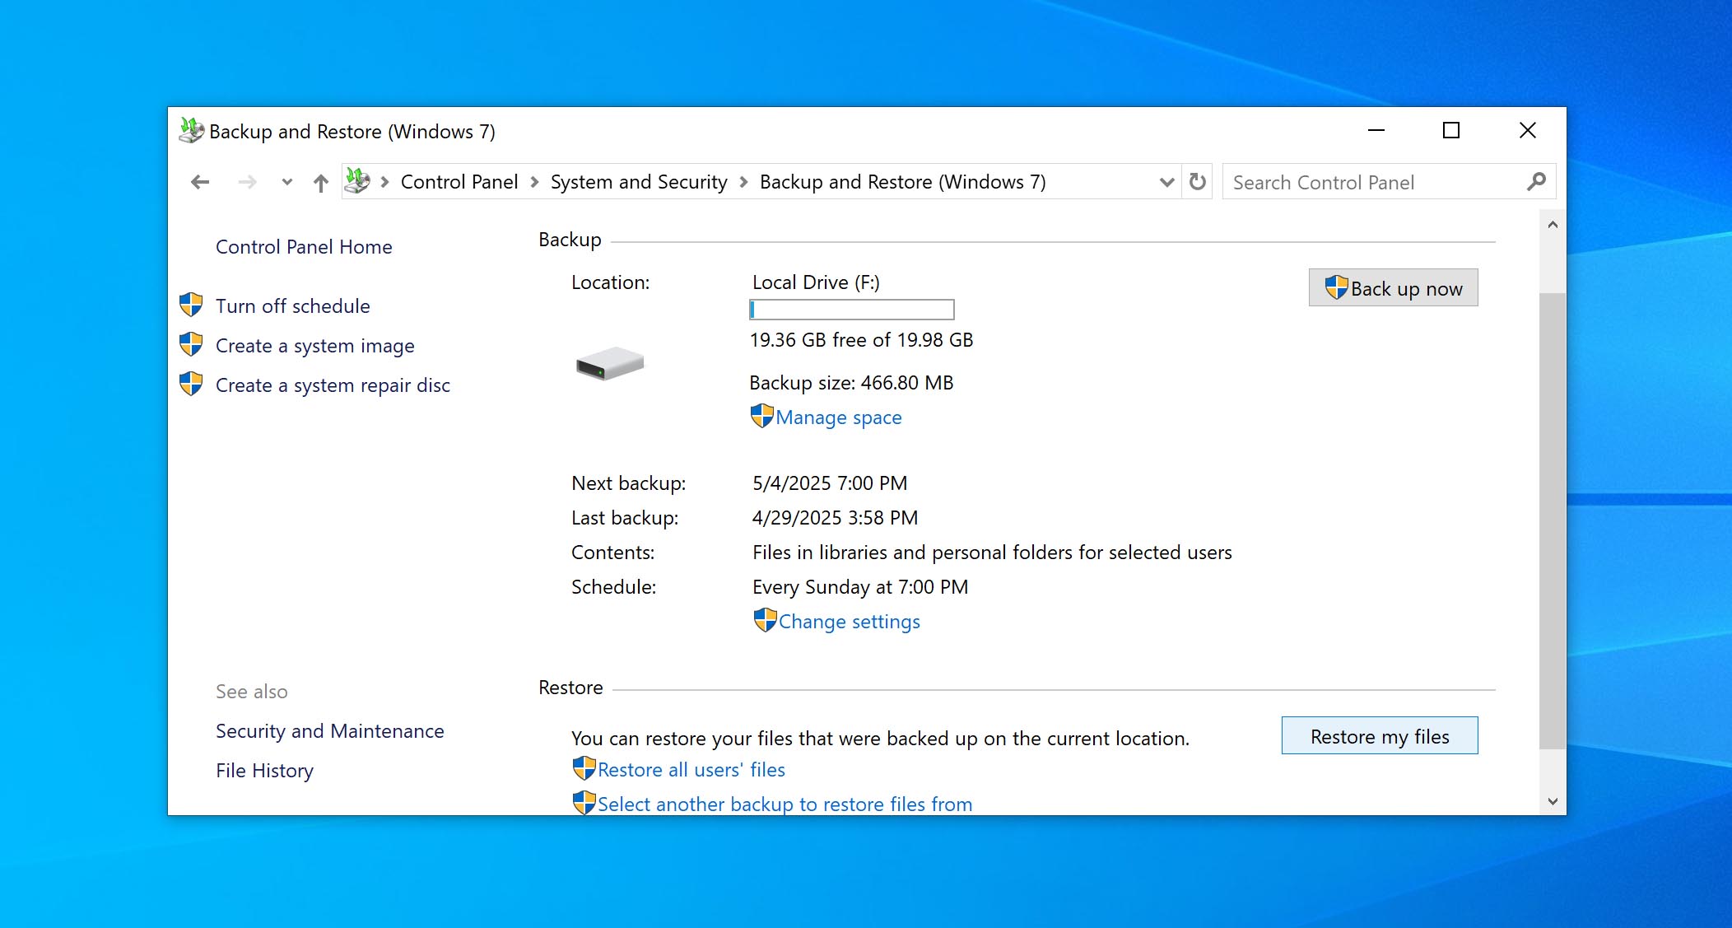1732x928 pixels.
Task: Turn off schedule via the sidebar link
Action: tap(293, 306)
